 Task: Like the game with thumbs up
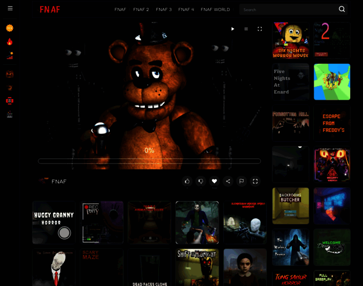187,181
